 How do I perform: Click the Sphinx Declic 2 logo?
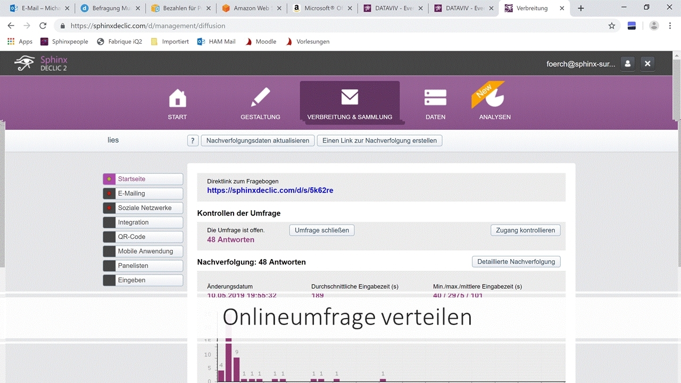(x=41, y=63)
